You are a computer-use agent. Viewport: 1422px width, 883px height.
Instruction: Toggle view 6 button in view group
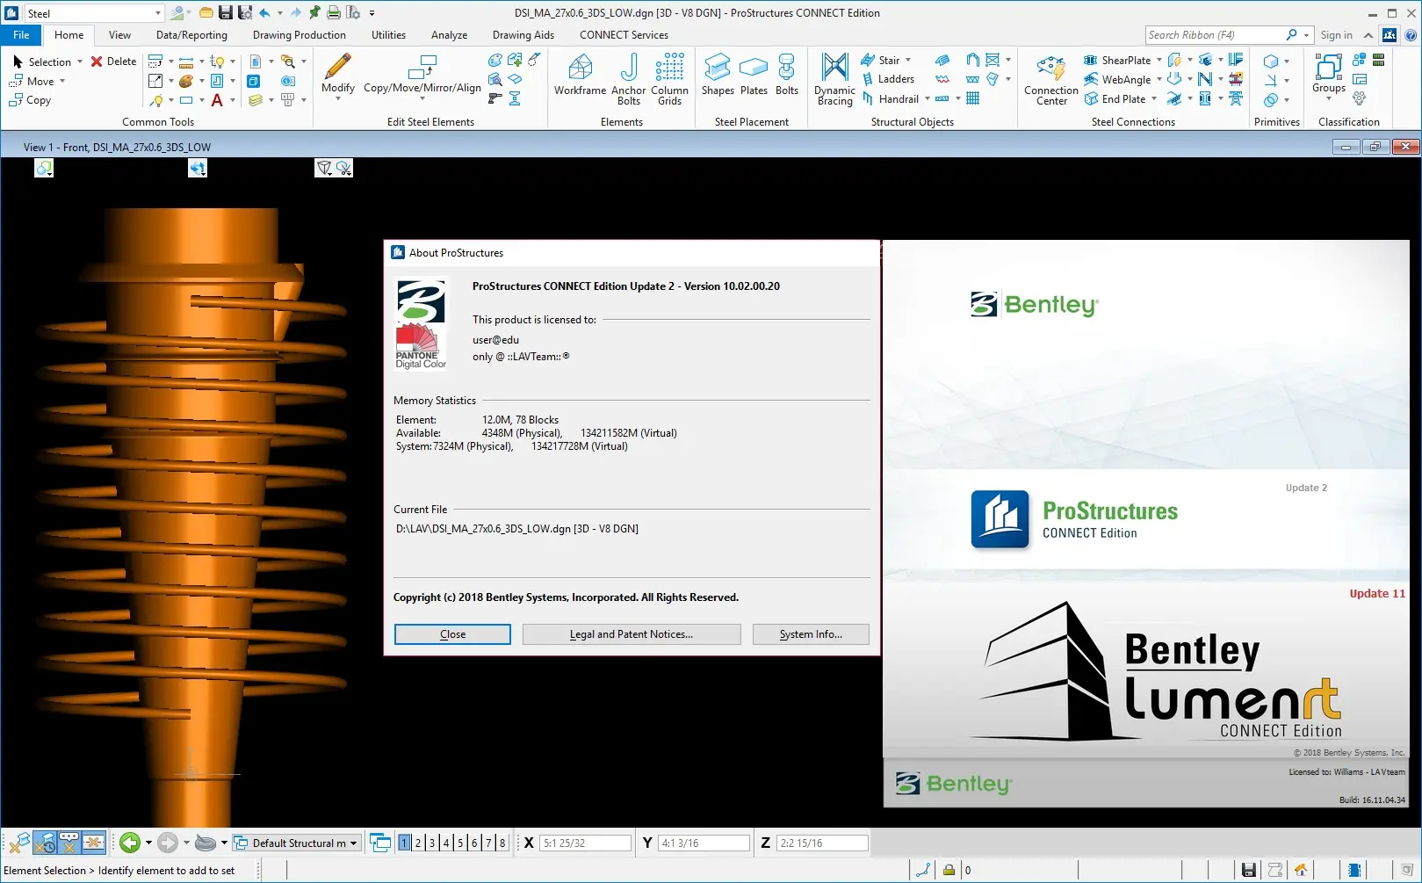[474, 843]
